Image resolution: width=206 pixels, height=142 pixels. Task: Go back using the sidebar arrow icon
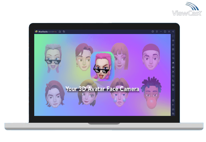coord(173,105)
